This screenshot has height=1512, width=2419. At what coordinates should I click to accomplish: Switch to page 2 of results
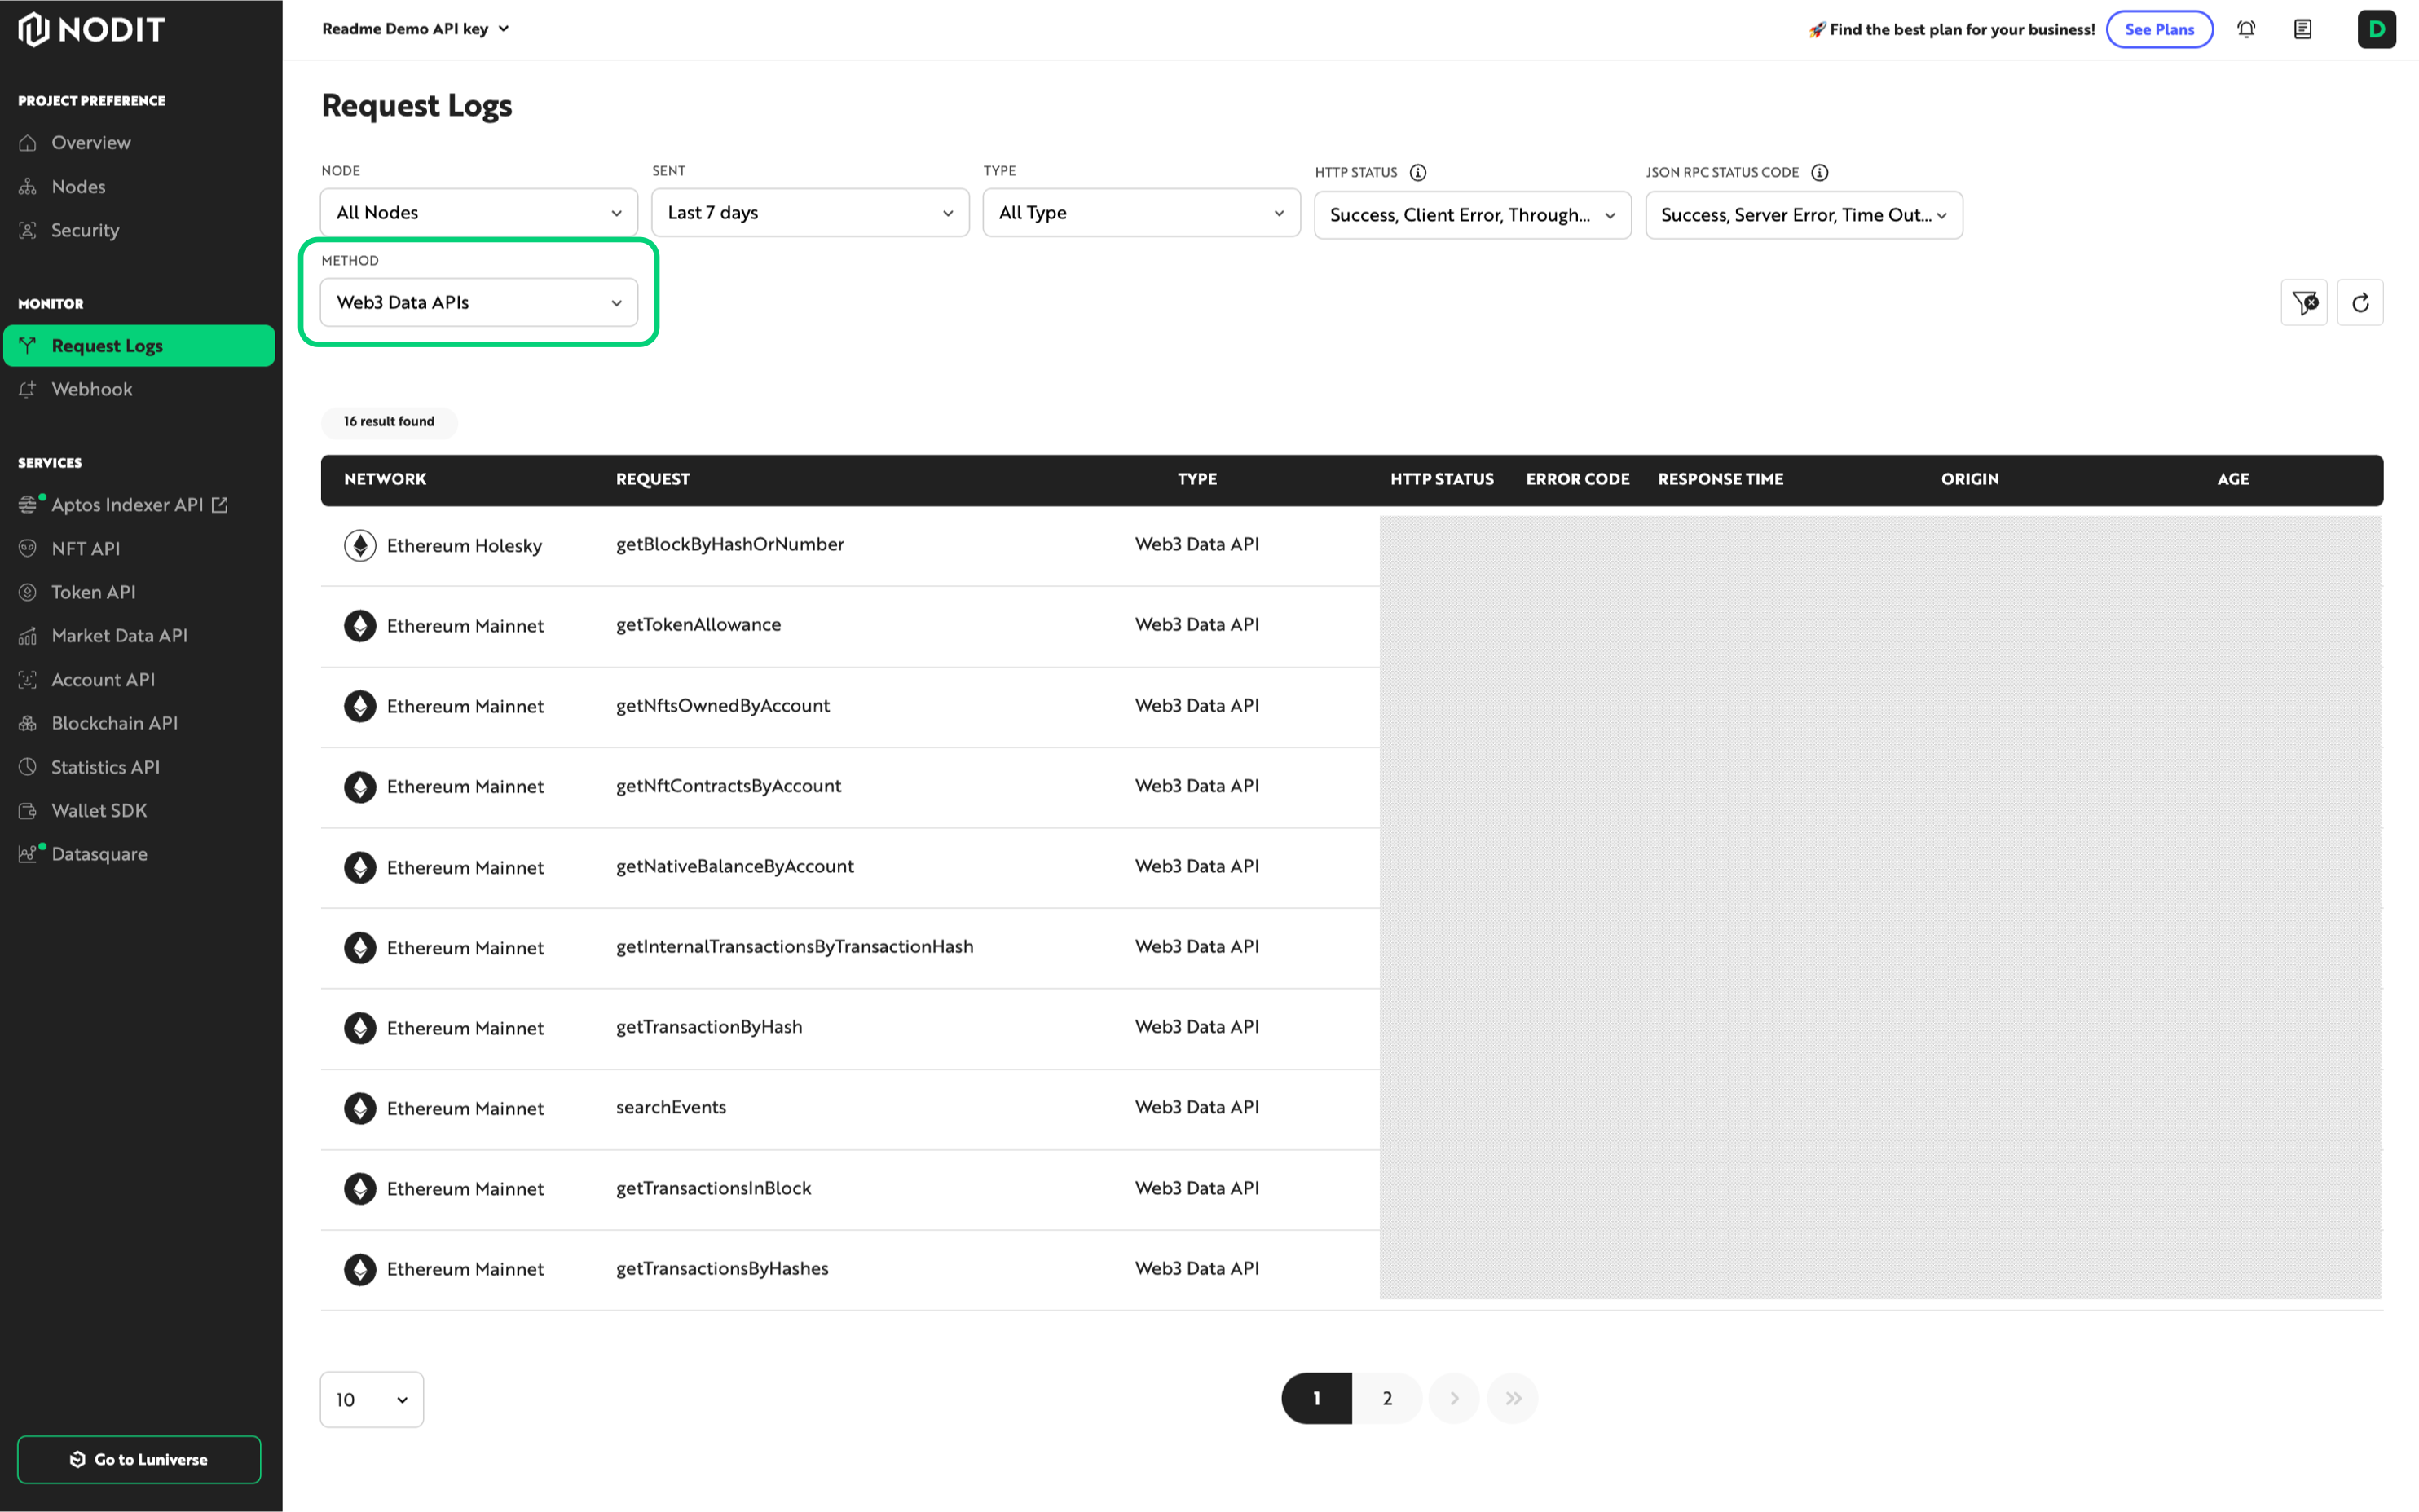(1386, 1398)
